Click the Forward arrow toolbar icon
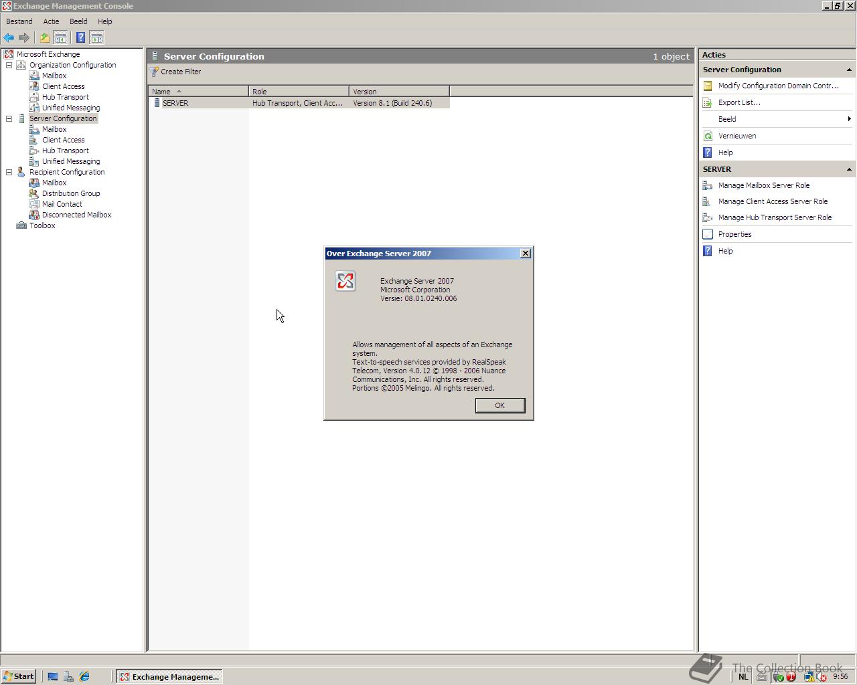Screen dimensions: 857x685 (x=24, y=38)
